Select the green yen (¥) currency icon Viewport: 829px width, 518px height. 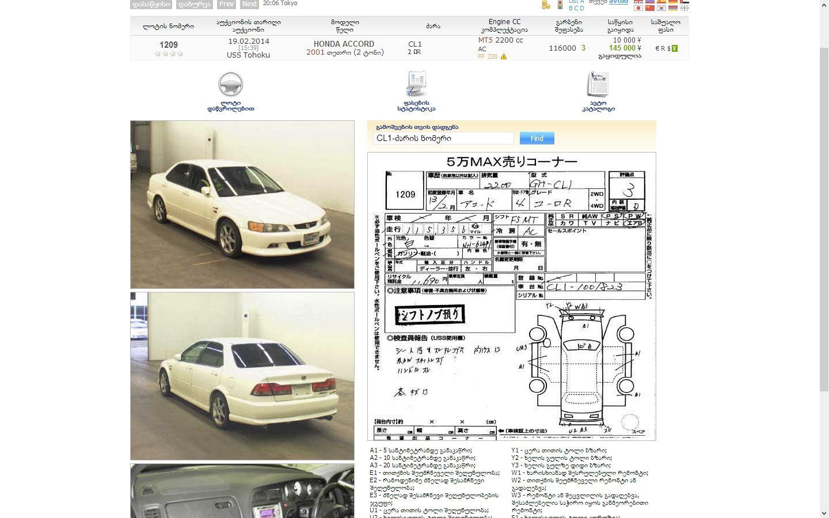pos(675,48)
